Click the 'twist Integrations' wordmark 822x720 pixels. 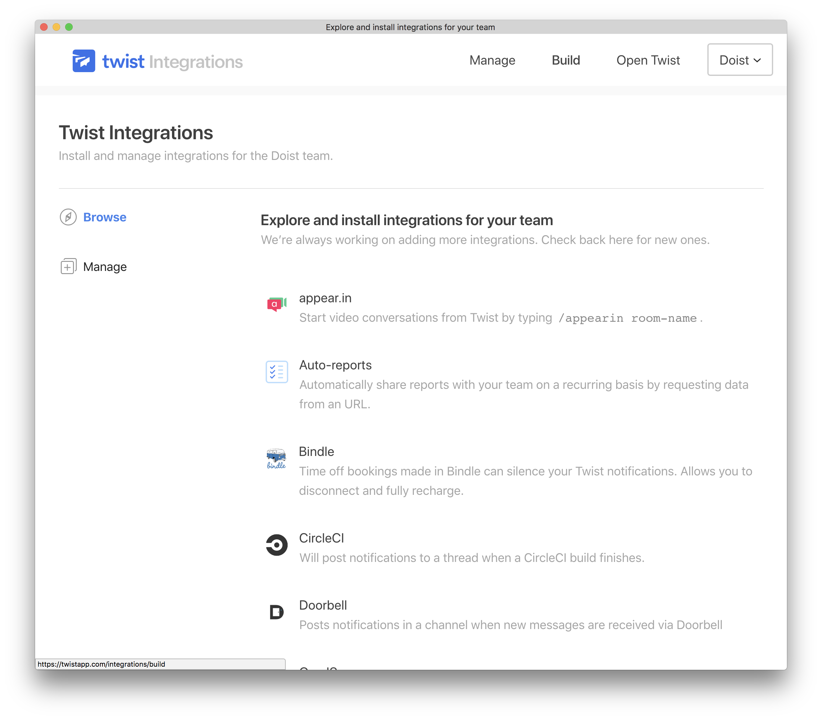(173, 61)
